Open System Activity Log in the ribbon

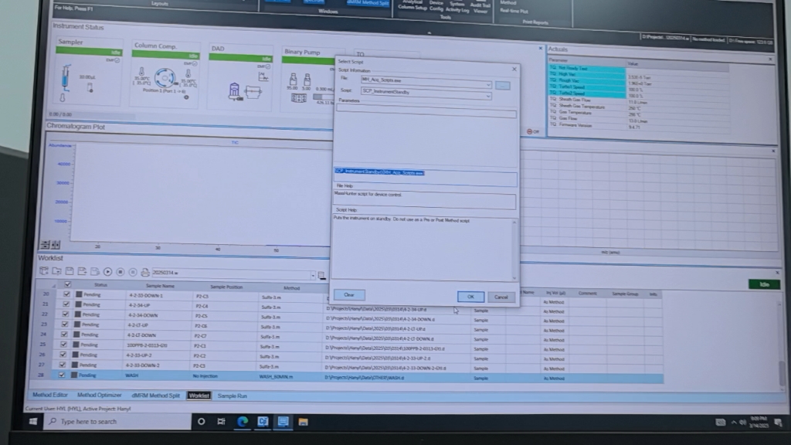457,7
